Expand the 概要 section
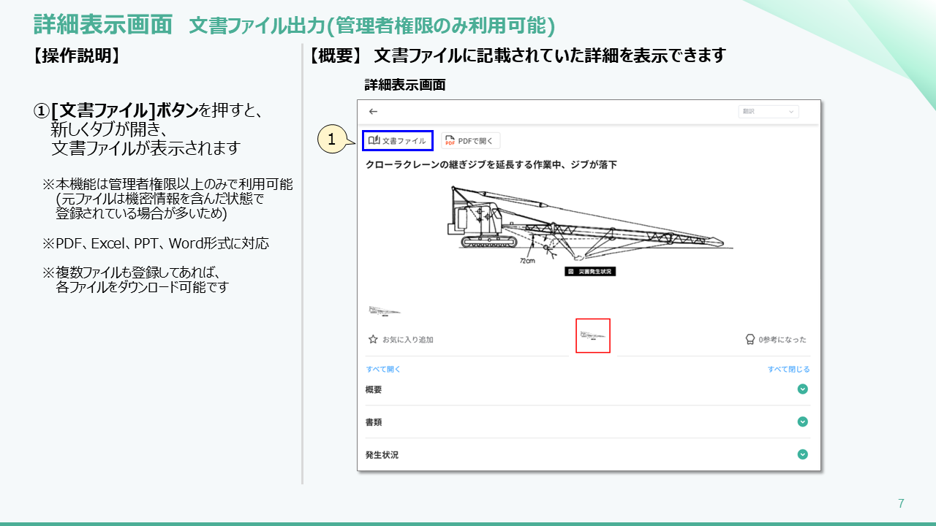 click(x=372, y=389)
